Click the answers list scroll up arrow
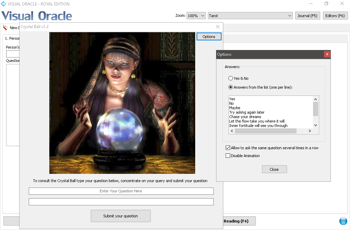The image size is (350, 230). tap(315, 99)
